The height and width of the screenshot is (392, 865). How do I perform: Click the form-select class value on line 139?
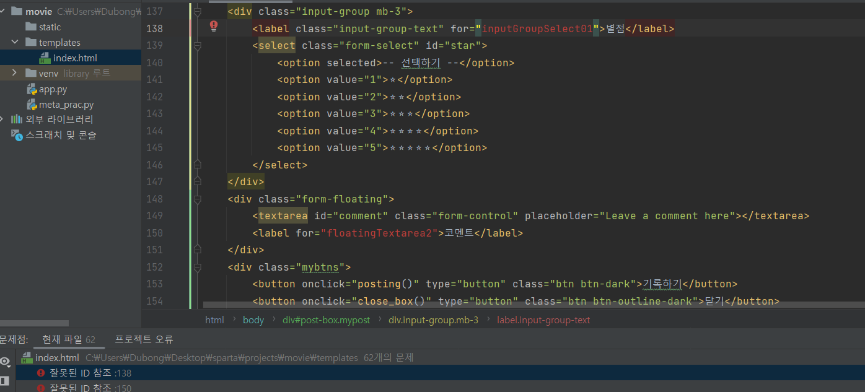[x=379, y=45]
